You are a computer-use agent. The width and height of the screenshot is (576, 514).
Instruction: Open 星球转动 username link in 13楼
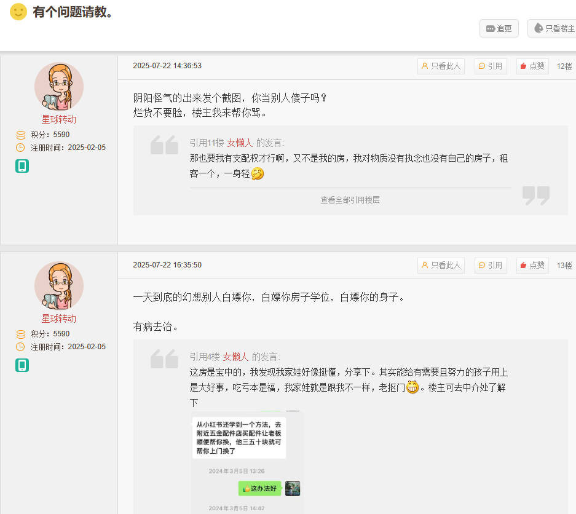59,318
